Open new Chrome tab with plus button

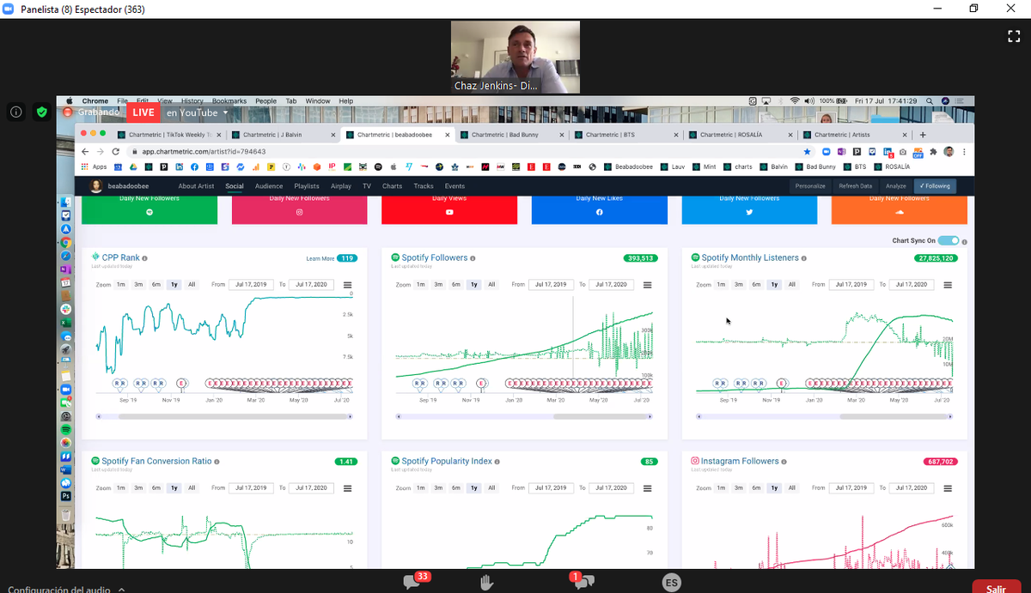click(923, 135)
